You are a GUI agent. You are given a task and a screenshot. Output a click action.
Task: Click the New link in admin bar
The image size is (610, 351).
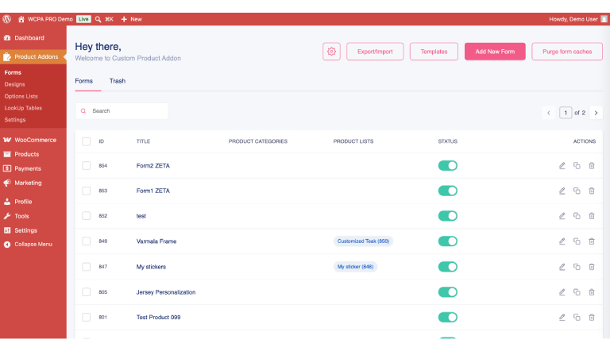click(x=132, y=19)
